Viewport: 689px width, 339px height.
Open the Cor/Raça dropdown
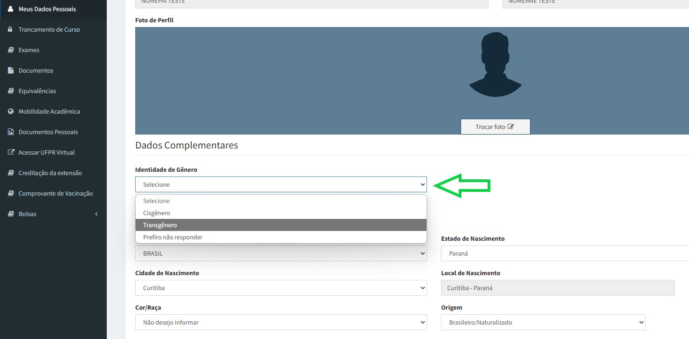pos(281,322)
